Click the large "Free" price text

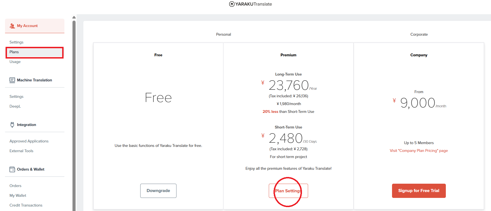coord(158,98)
